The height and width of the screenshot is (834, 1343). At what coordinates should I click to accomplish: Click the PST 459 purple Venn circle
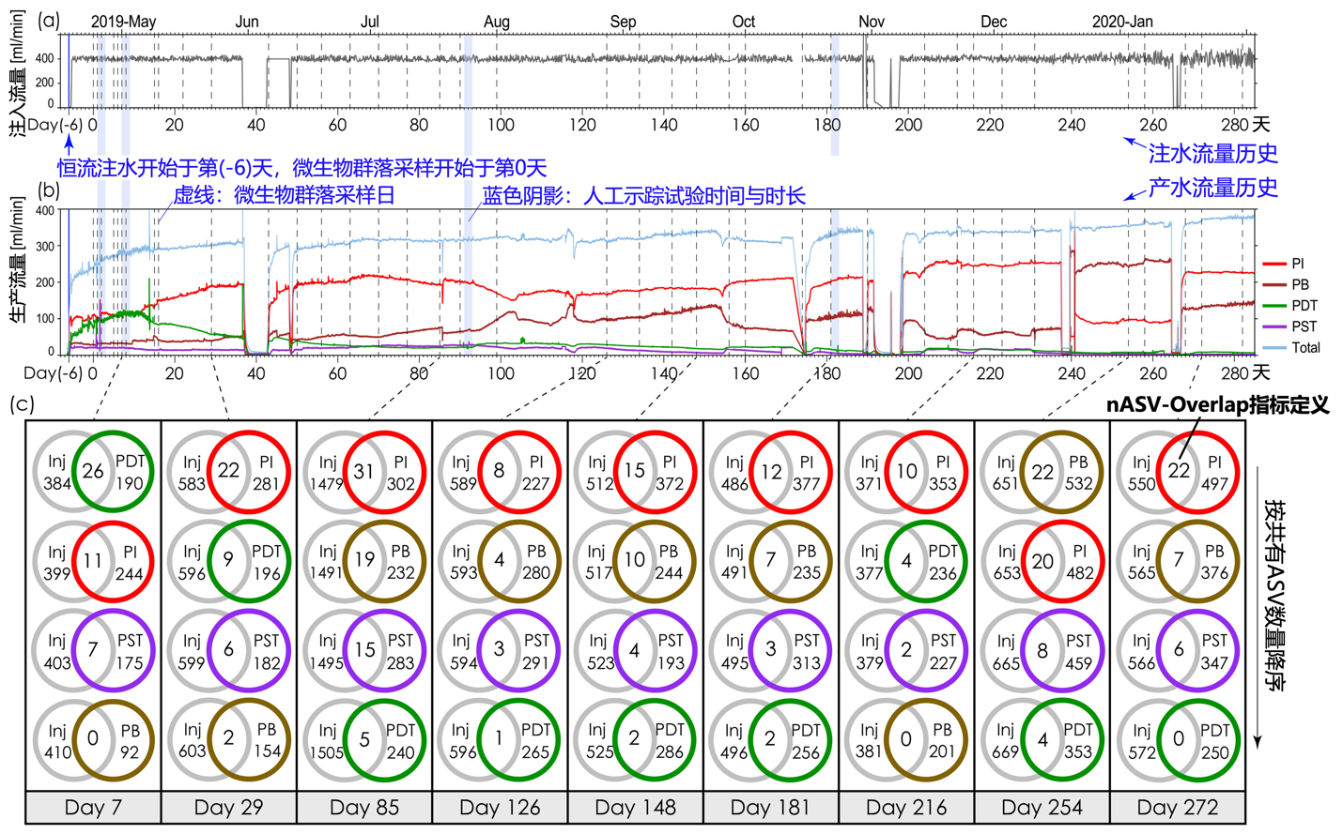(1061, 651)
